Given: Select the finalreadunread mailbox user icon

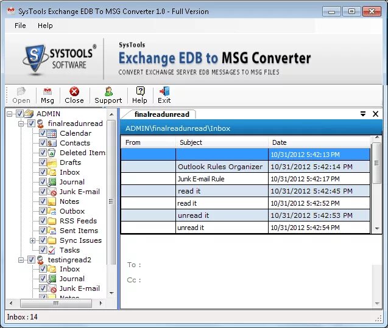Looking at the screenshot, I should (x=40, y=124).
